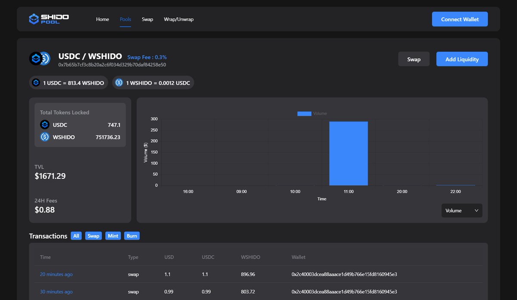Filter transactions by Swap
517x300 pixels.
tap(93, 236)
